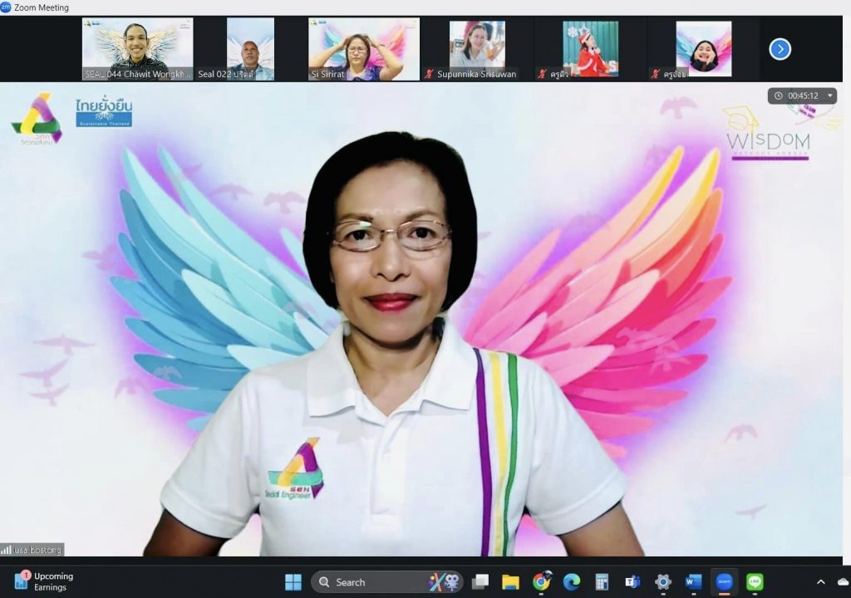Click the taskbar Search box
The width and height of the screenshot is (851, 598).
(x=366, y=582)
